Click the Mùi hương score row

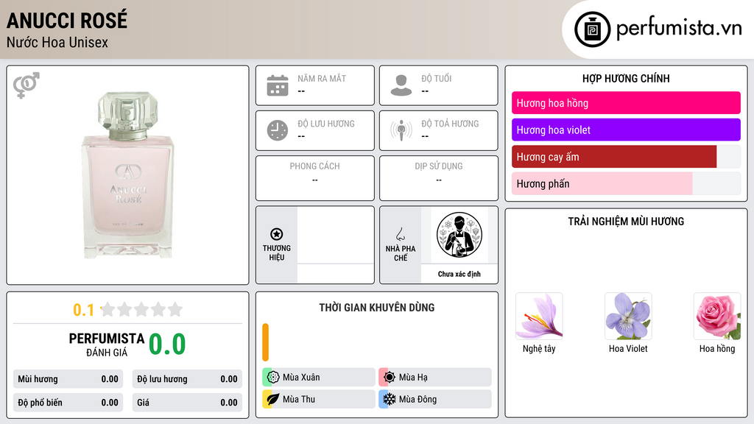[x=68, y=379]
